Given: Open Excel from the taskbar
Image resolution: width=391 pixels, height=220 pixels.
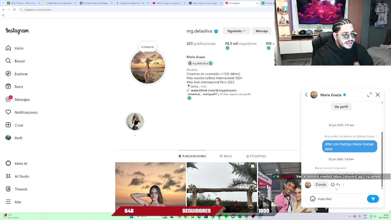Looking at the screenshot, I should click(x=239, y=216).
